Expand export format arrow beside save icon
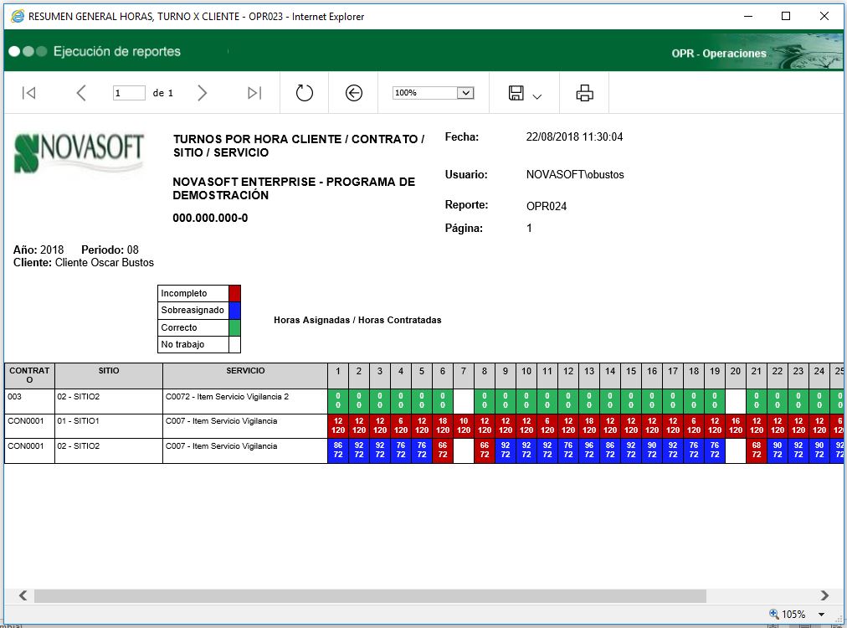This screenshot has width=847, height=628. tap(537, 97)
